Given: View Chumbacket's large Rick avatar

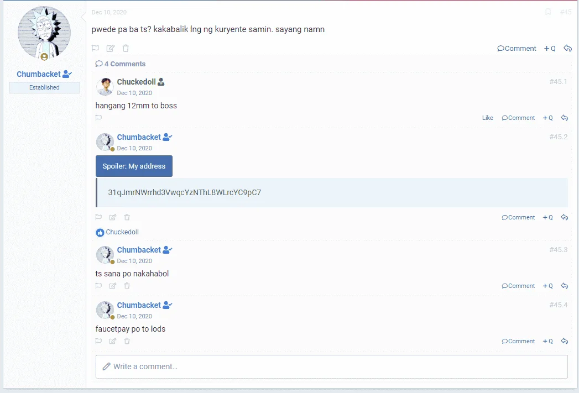Looking at the screenshot, I should click(44, 33).
